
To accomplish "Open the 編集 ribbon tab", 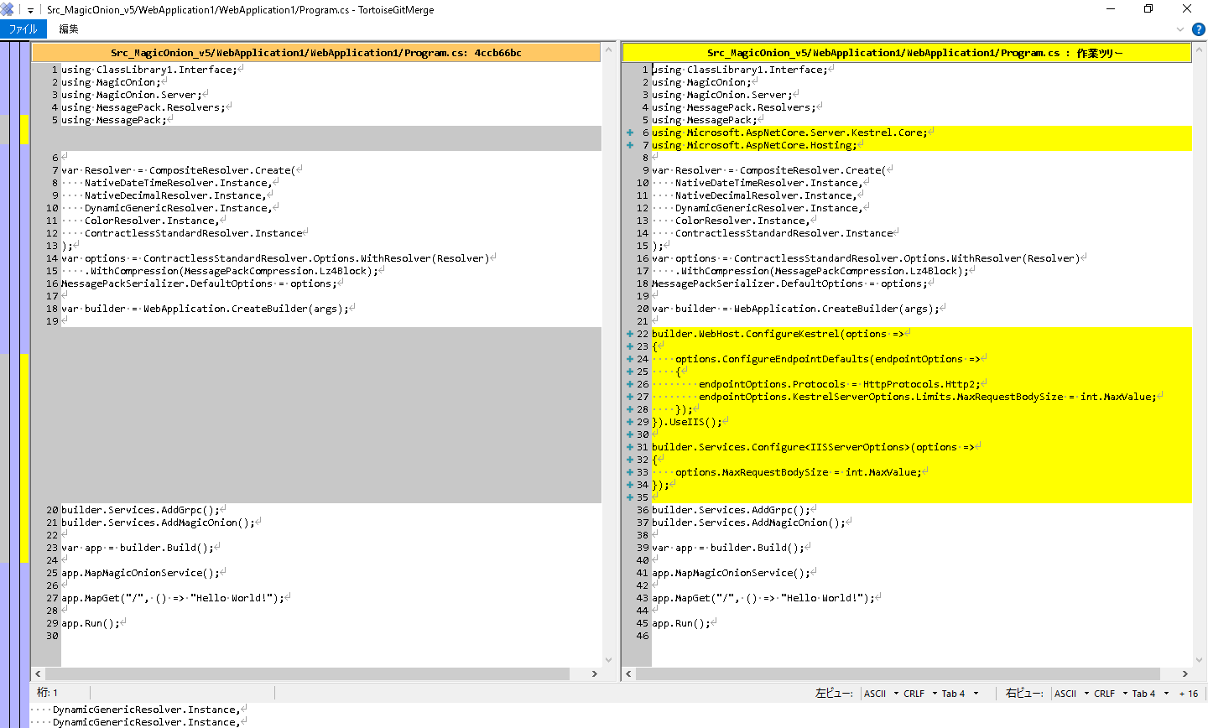I will point(69,29).
